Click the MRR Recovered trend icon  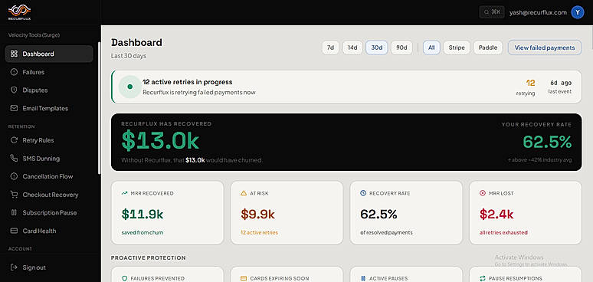click(124, 193)
